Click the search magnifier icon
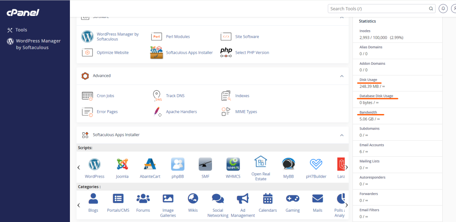Image resolution: width=456 pixels, height=222 pixels. pyautogui.click(x=431, y=9)
